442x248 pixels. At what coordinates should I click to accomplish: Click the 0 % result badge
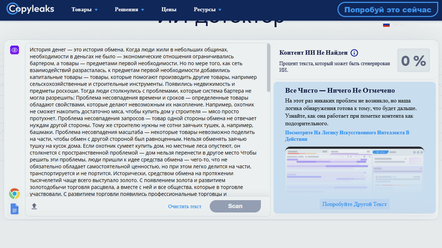point(413,60)
